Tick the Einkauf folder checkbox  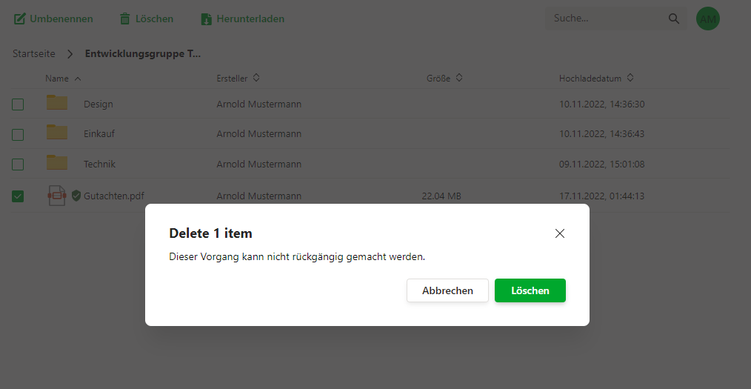[18, 135]
